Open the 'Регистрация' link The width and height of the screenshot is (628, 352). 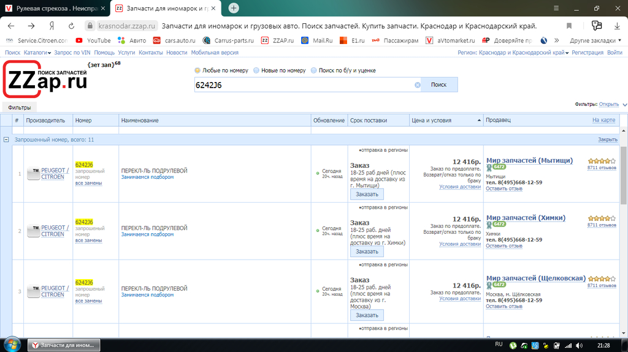[x=587, y=53]
